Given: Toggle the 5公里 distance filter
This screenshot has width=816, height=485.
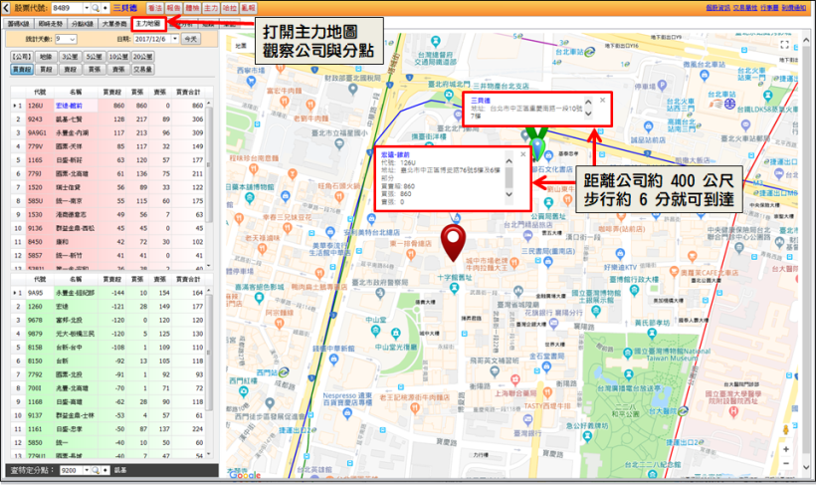Looking at the screenshot, I should [95, 56].
